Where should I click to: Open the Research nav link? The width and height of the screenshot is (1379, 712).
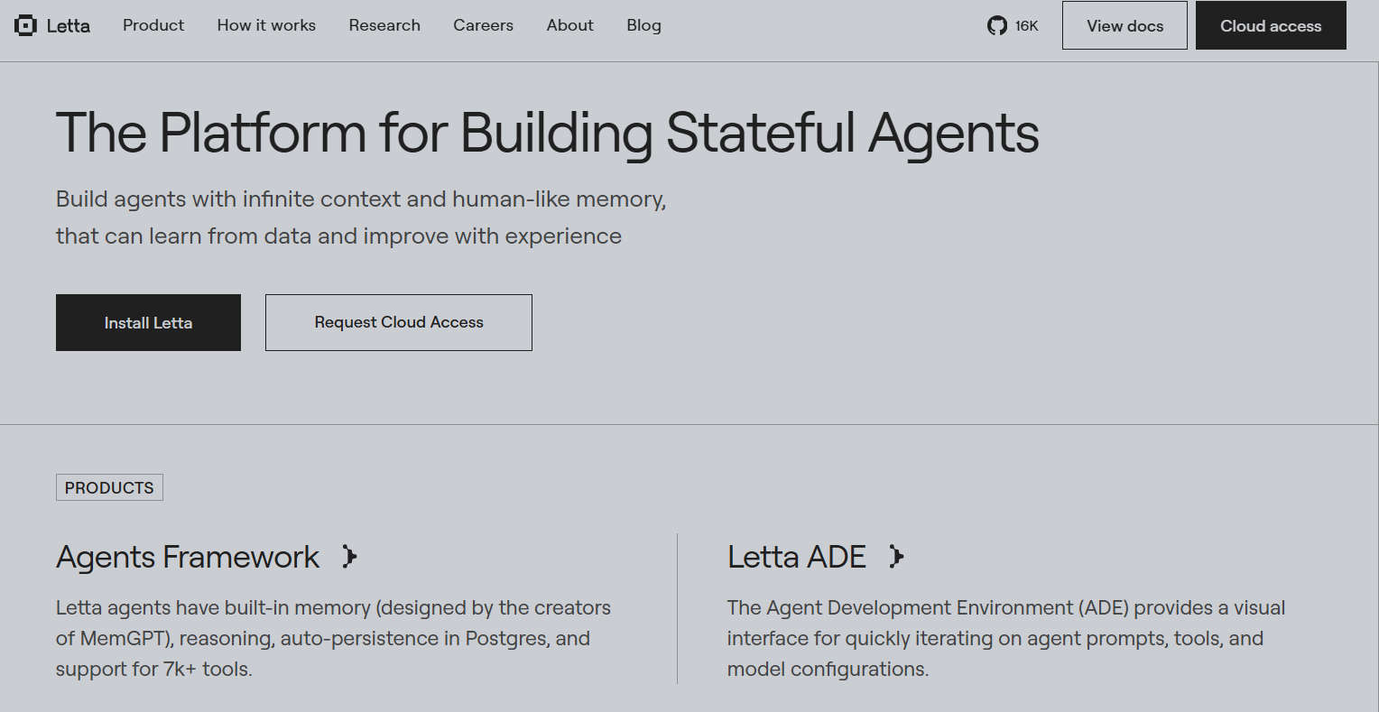tap(384, 25)
